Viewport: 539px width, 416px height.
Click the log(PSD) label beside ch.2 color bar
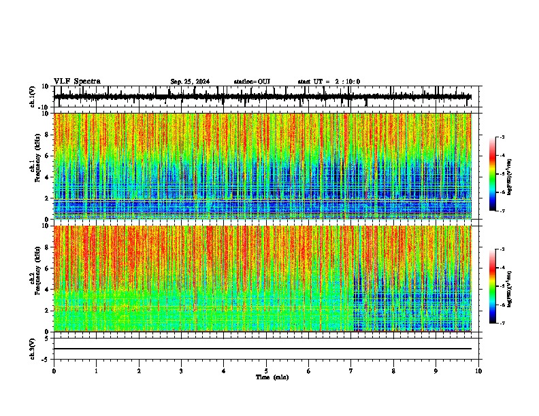click(509, 288)
